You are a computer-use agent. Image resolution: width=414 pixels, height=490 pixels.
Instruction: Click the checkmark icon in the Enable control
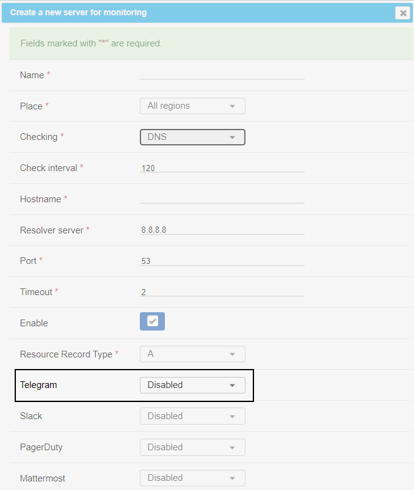tap(152, 321)
